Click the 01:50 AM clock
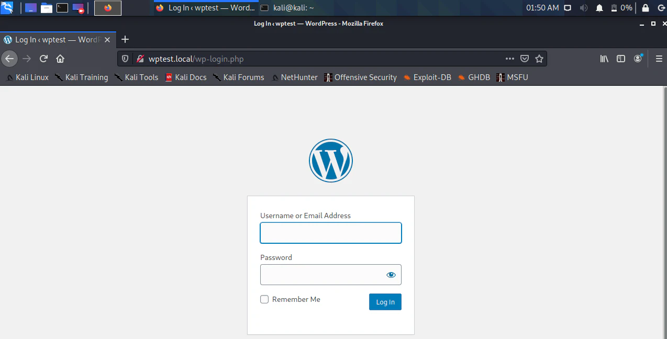This screenshot has width=667, height=339. (x=542, y=8)
